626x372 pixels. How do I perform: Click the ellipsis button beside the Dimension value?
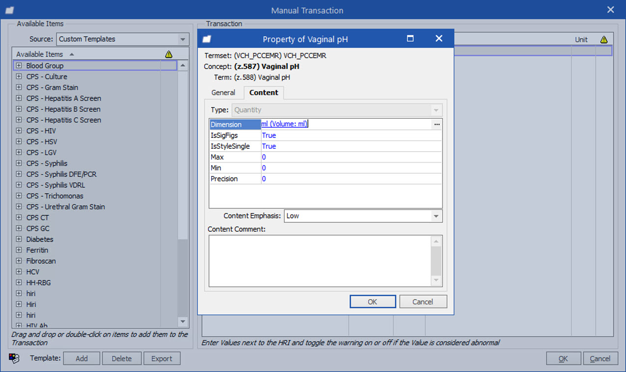tap(437, 124)
